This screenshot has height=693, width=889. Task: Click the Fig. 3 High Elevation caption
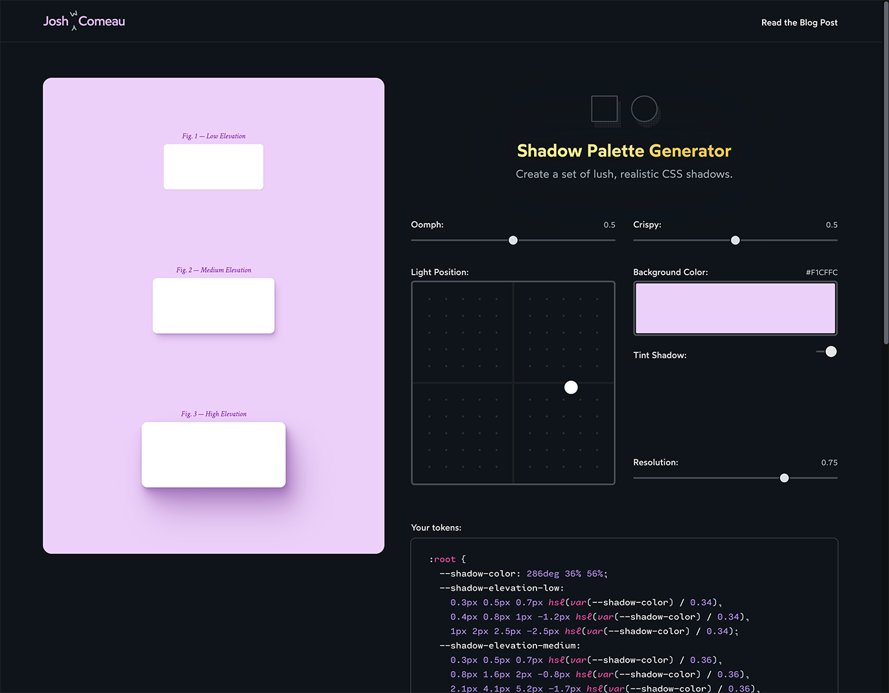(214, 414)
